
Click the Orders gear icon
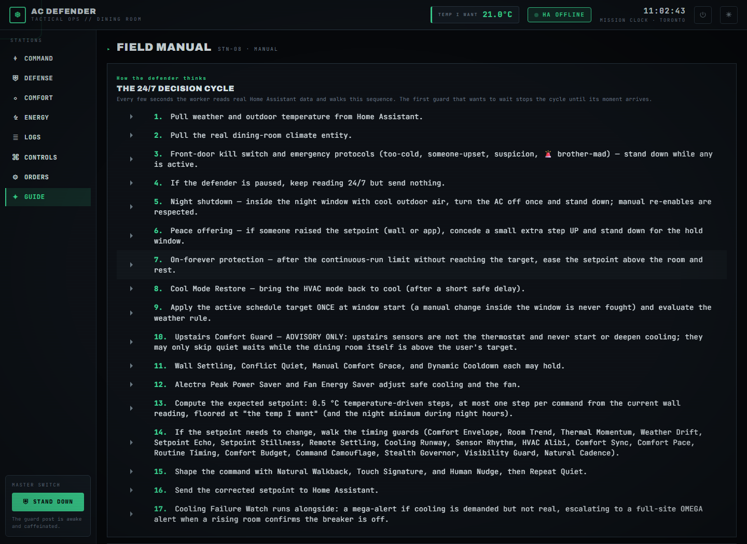16,177
